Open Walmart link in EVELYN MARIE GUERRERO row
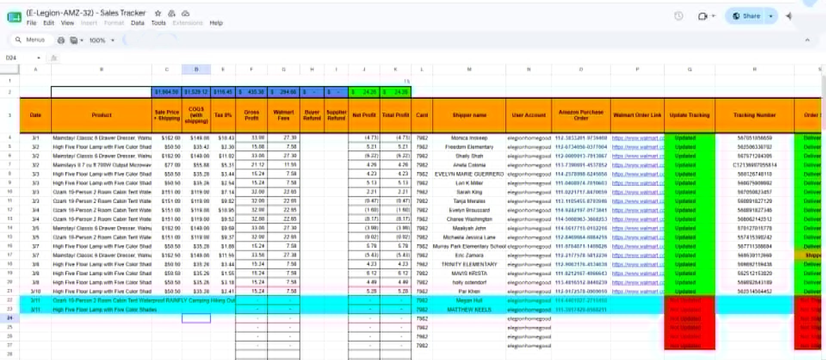This screenshot has width=826, height=360. pyautogui.click(x=638, y=174)
